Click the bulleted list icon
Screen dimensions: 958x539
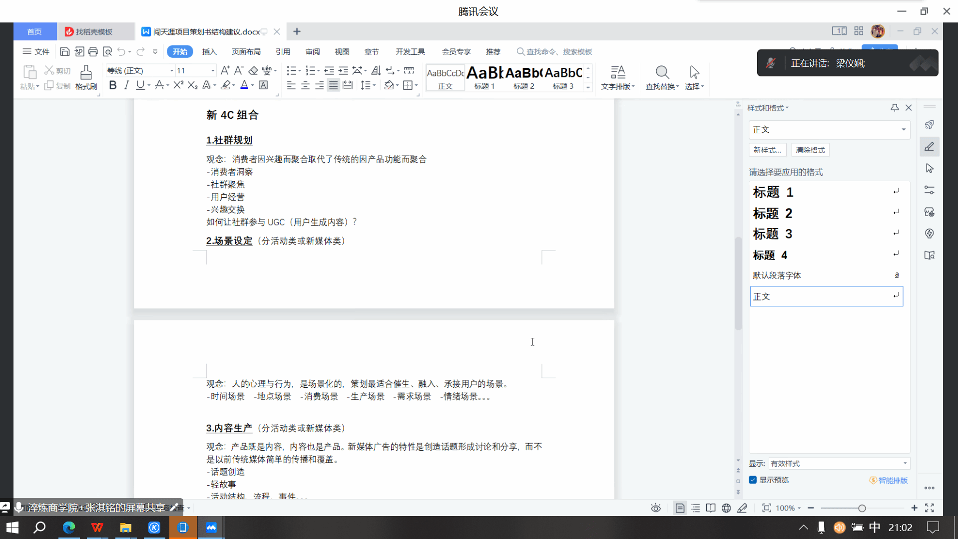click(x=291, y=71)
